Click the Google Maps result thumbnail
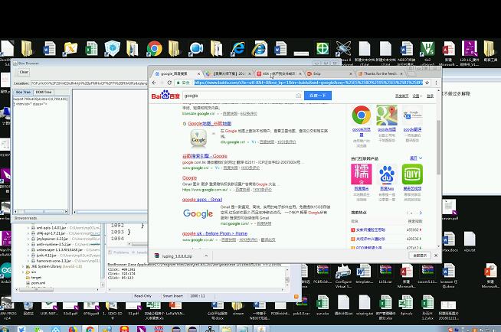The width and height of the screenshot is (501, 332). tap(198, 138)
